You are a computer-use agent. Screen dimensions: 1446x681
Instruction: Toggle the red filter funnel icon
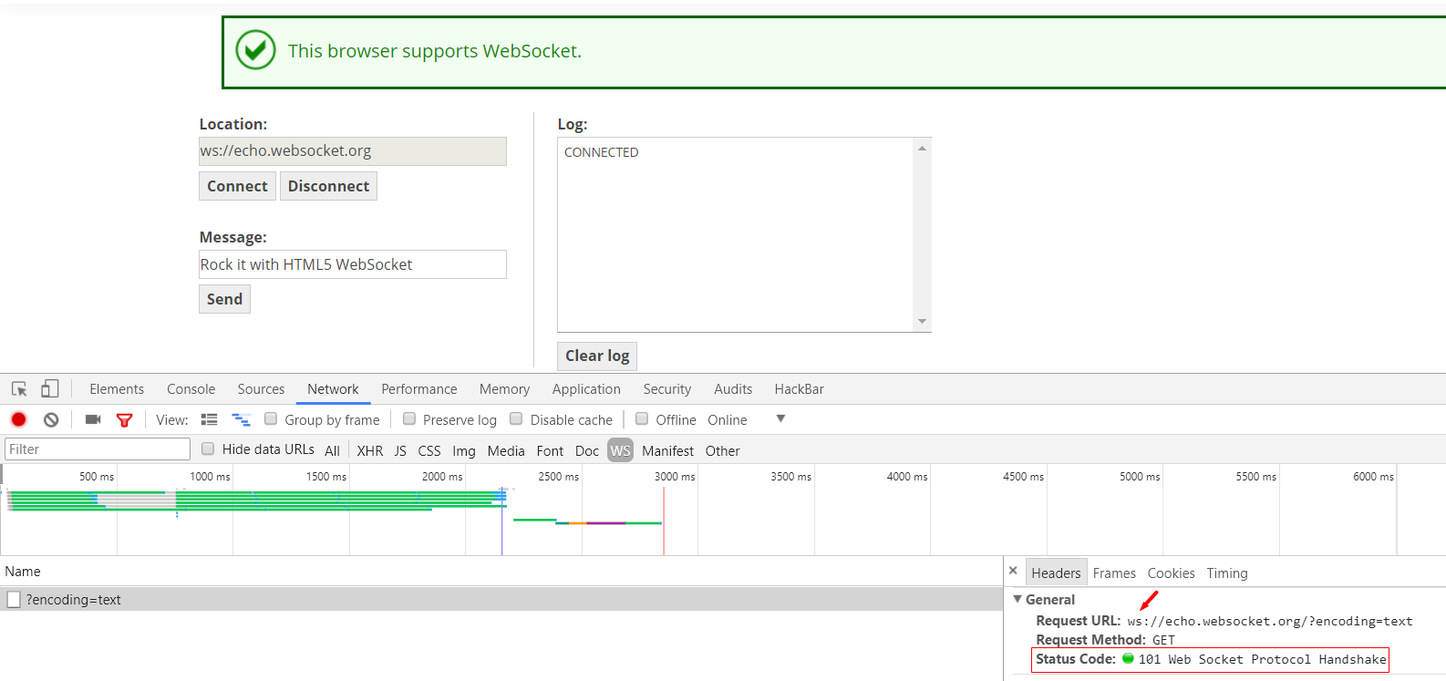(125, 419)
